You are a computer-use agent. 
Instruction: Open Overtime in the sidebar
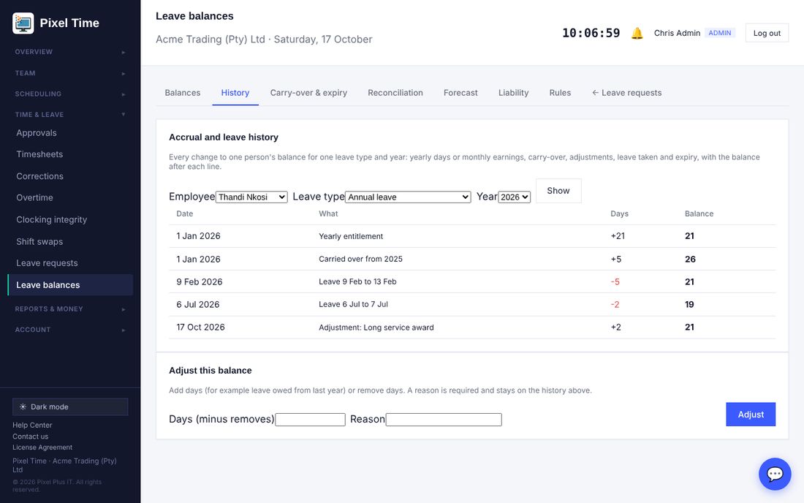click(x=70, y=198)
